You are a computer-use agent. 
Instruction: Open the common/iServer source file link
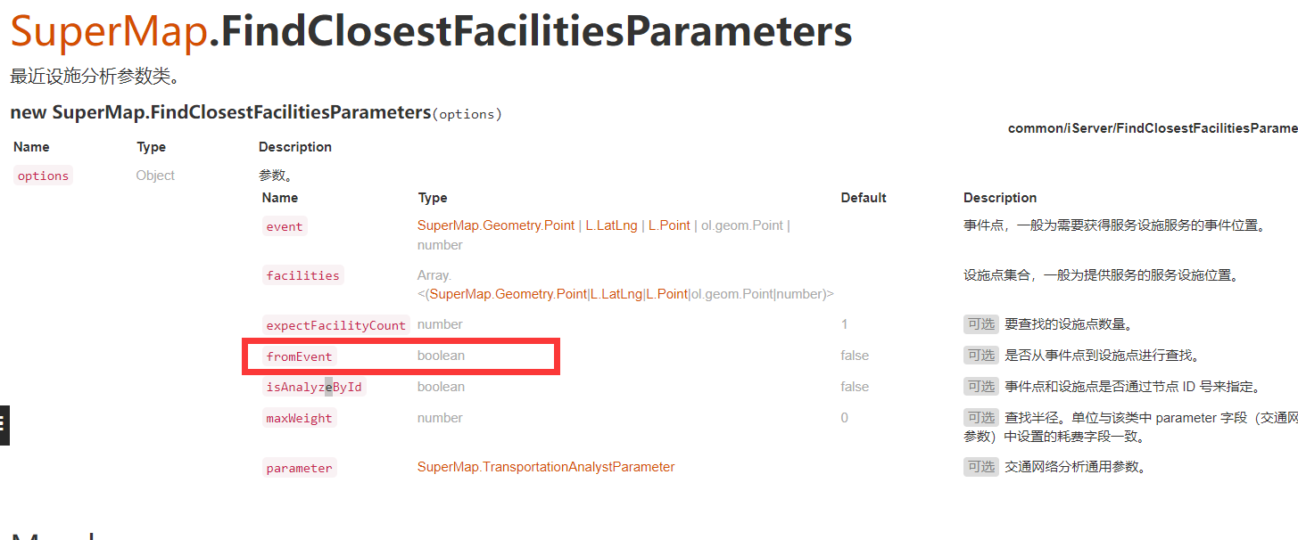[1153, 128]
